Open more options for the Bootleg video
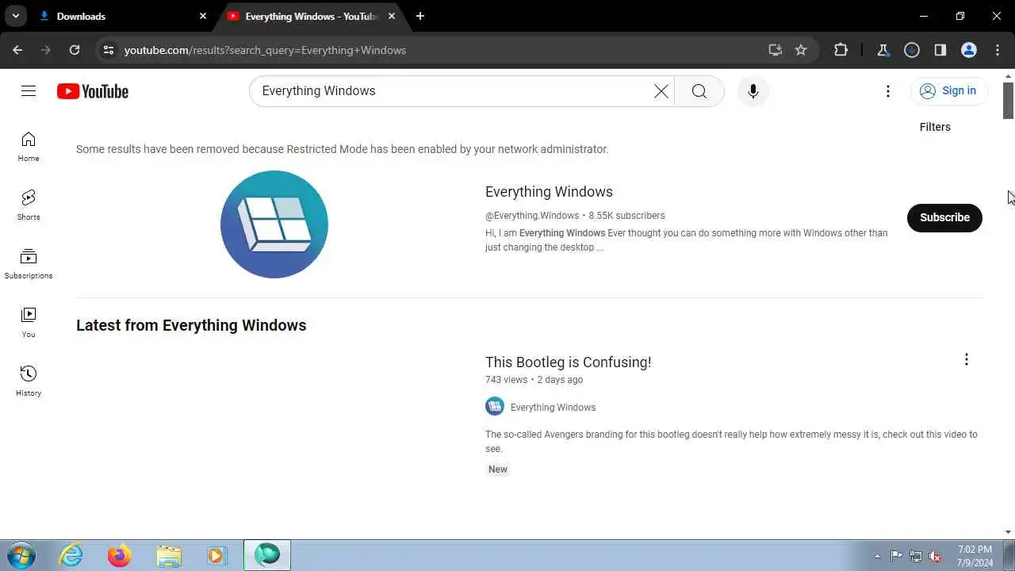Viewport: 1015px width, 571px height. [966, 360]
